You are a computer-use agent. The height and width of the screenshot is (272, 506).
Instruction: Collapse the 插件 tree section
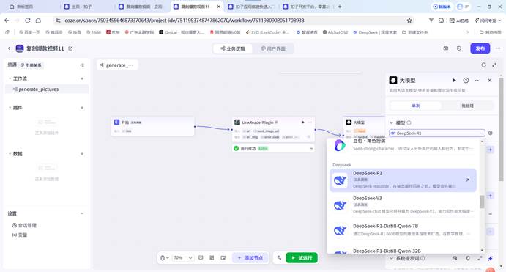click(x=10, y=108)
